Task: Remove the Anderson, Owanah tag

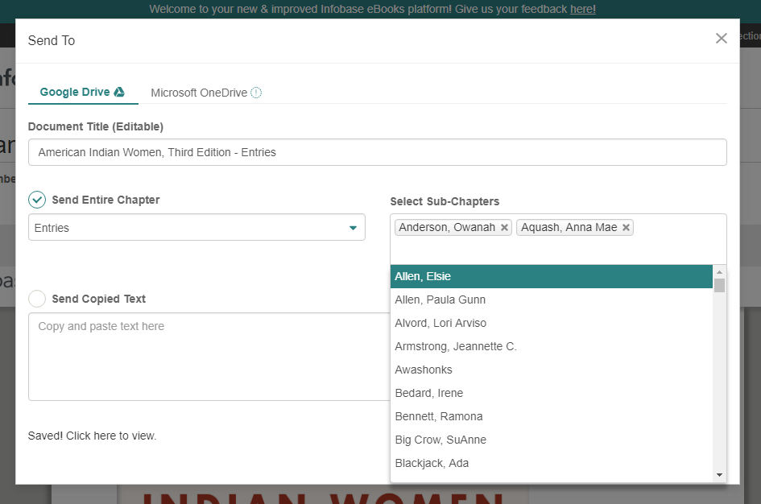Action: pos(505,228)
